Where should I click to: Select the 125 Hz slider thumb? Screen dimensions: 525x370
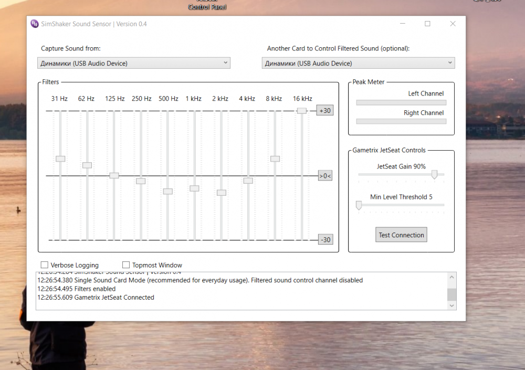[x=114, y=175]
